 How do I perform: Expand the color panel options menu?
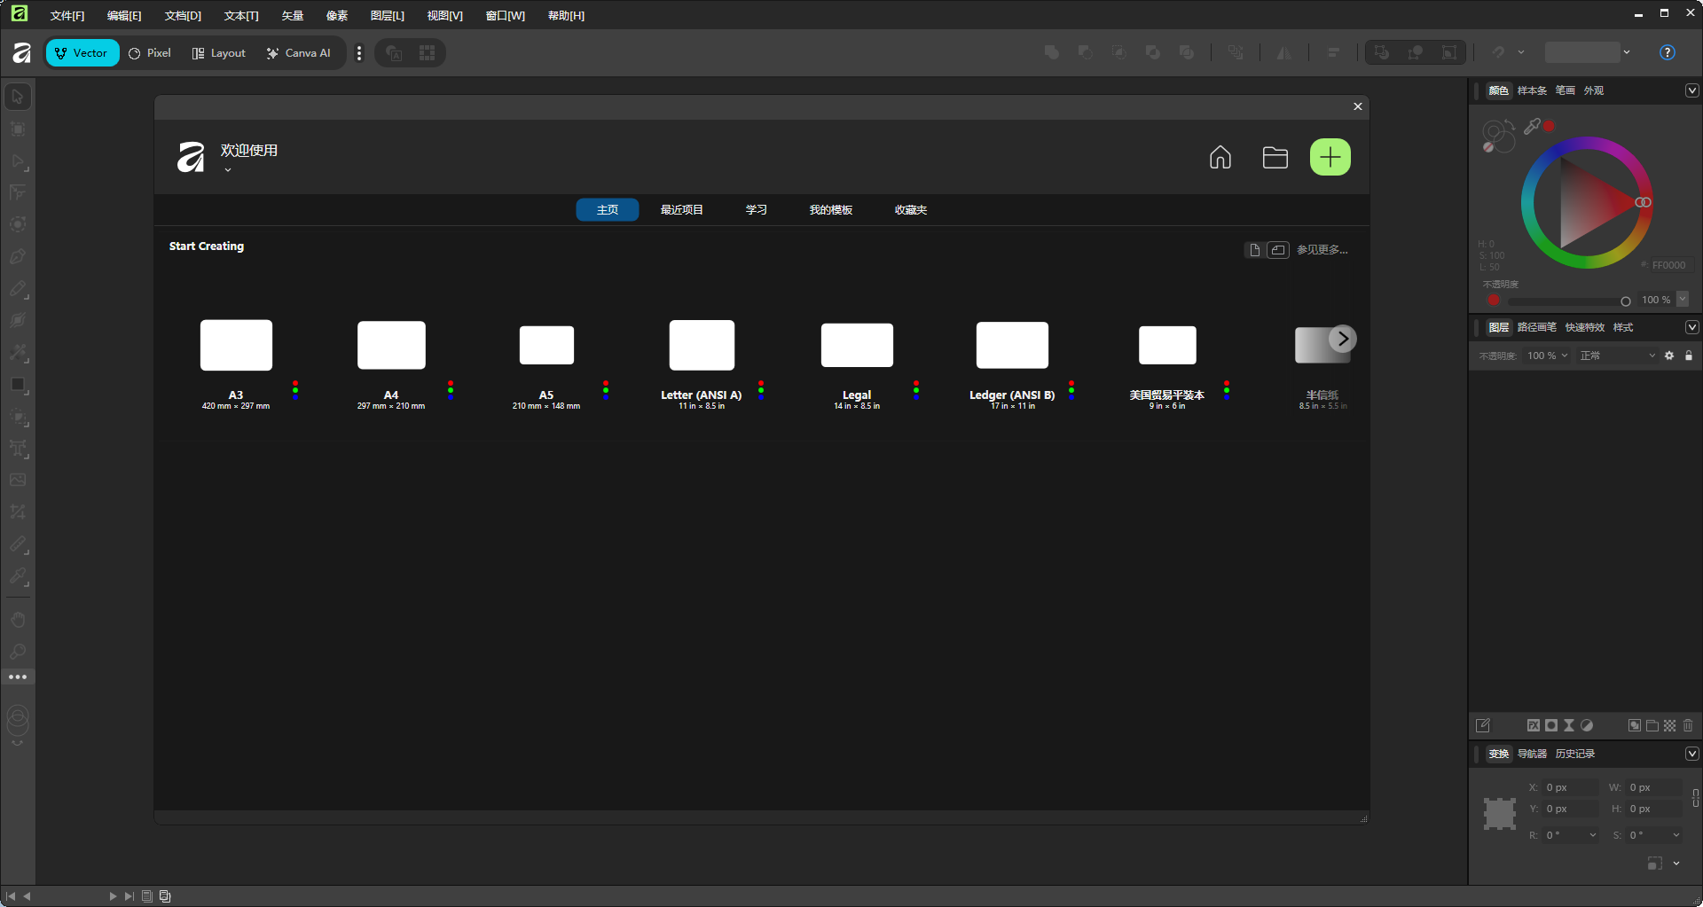[x=1691, y=90]
